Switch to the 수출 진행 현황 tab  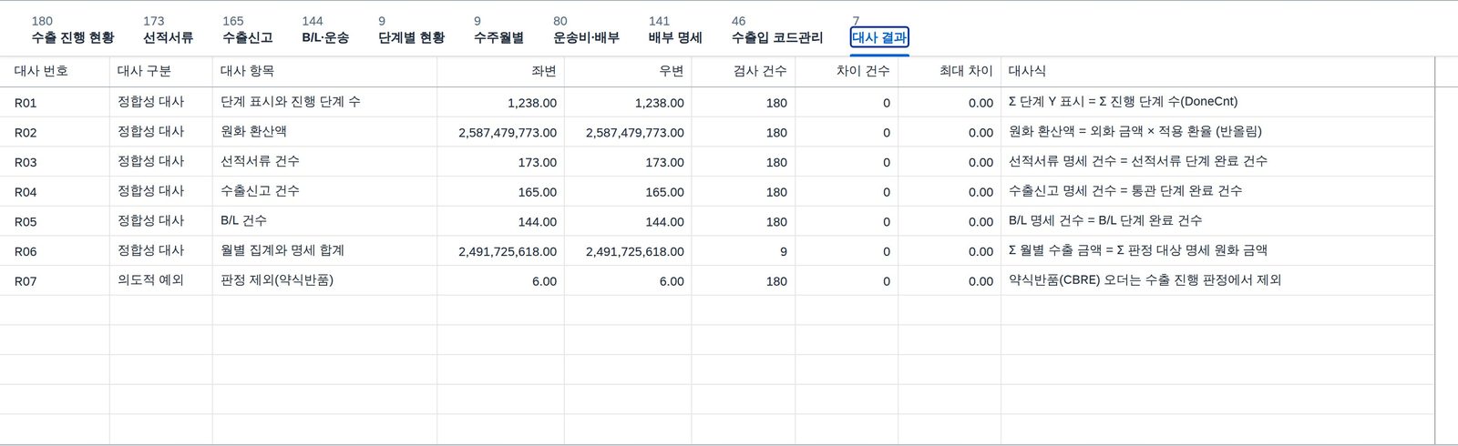[x=73, y=30]
